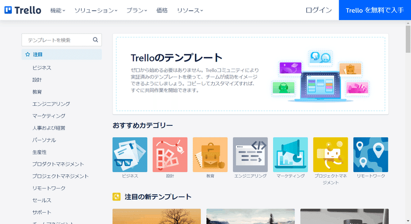Select 注目 in the sidebar
Image resolution: width=411 pixels, height=224 pixels.
[62, 54]
